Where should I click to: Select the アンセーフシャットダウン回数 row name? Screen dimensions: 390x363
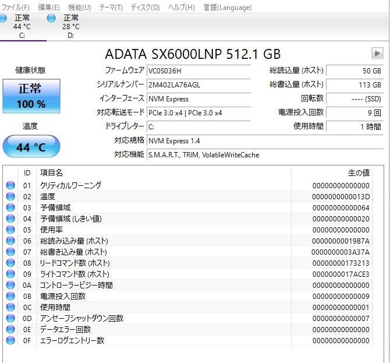tap(81, 318)
